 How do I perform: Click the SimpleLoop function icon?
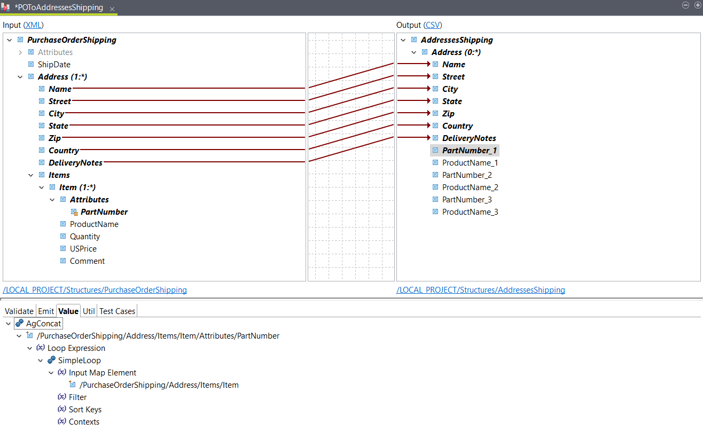coord(51,360)
